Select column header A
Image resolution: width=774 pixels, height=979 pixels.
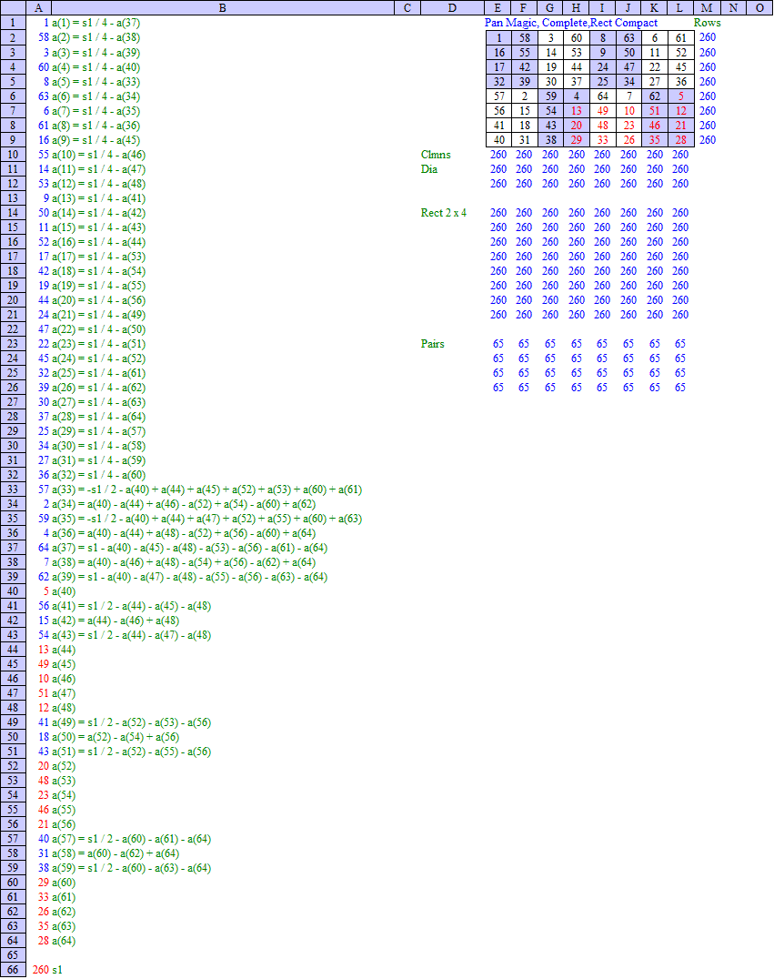[39, 7]
